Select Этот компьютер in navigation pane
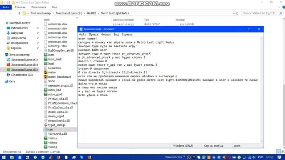Viewport: 285px width, 160px height. coord(19,54)
